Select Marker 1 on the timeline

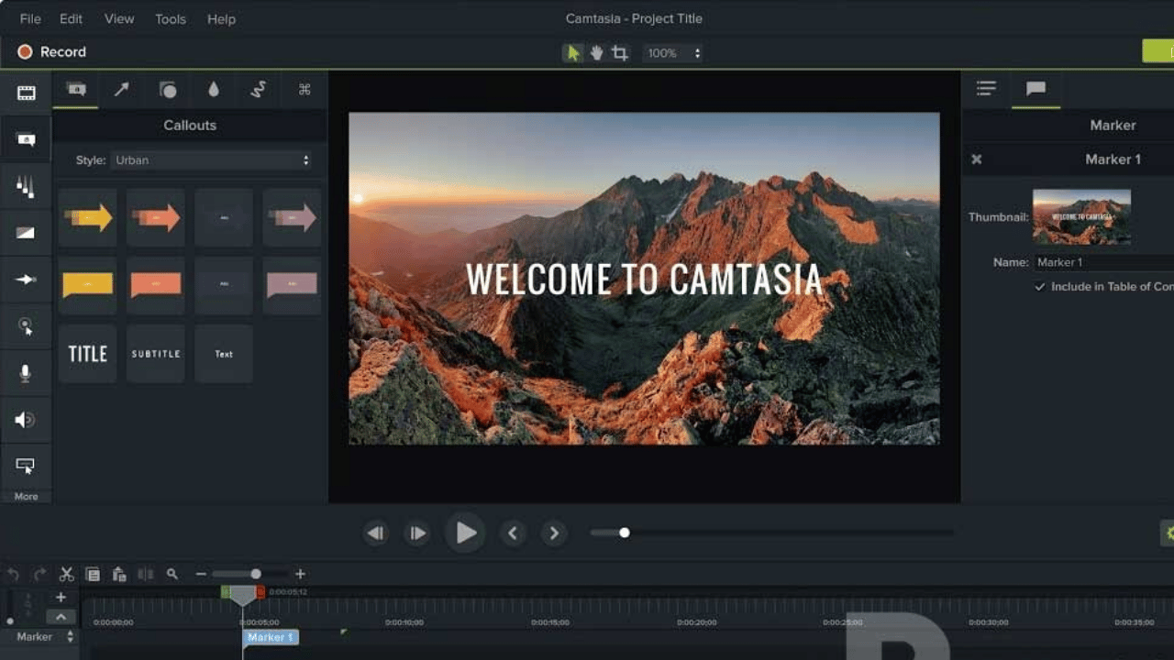point(271,637)
